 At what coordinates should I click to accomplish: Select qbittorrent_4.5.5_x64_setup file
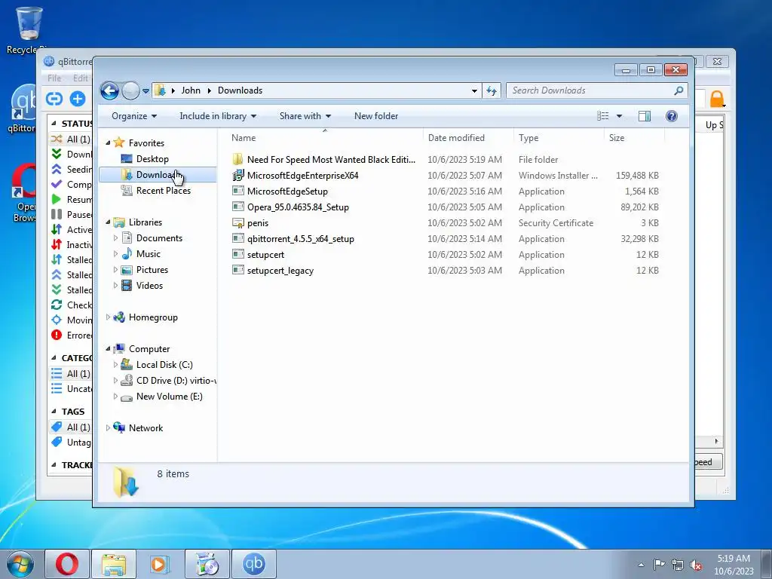[300, 239]
